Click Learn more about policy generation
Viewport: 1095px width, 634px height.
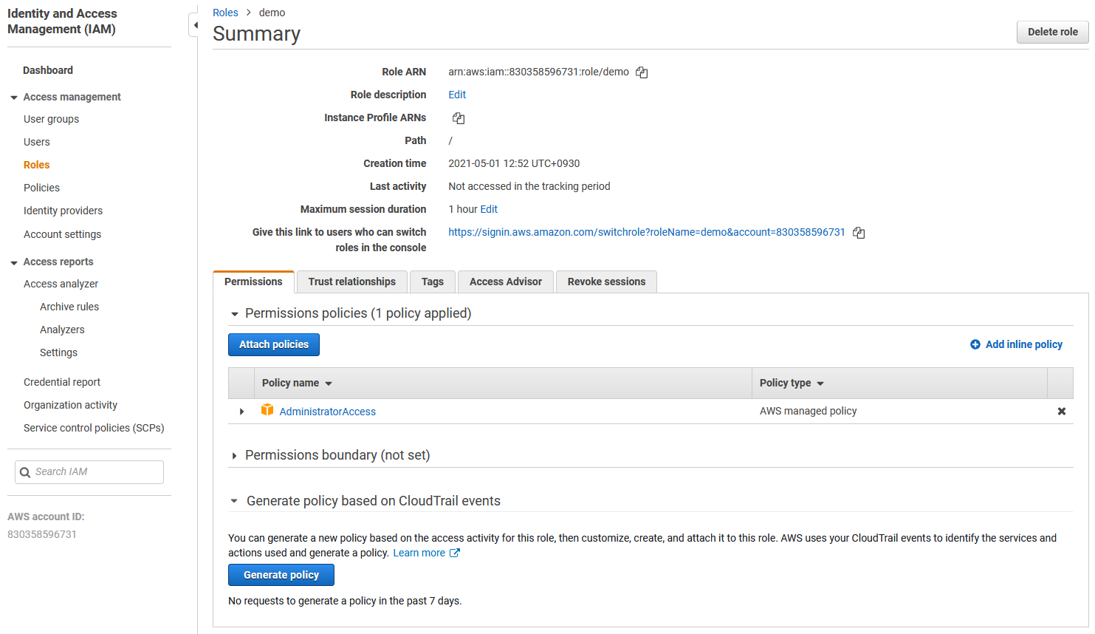tap(419, 553)
